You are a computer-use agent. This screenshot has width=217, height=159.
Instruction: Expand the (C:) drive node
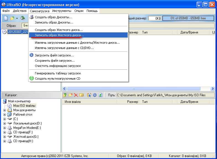5,119
